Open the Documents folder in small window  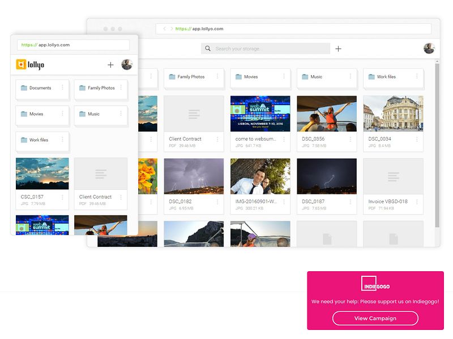(x=42, y=90)
